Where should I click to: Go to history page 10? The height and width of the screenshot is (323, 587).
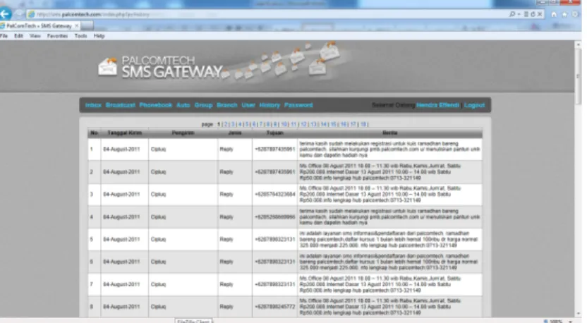tap(284, 124)
